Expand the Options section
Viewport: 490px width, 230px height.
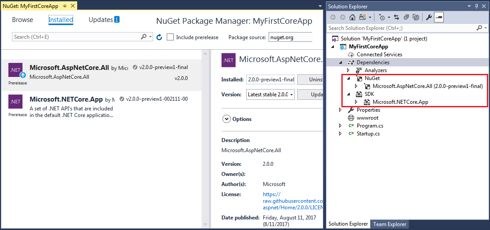[x=226, y=119]
